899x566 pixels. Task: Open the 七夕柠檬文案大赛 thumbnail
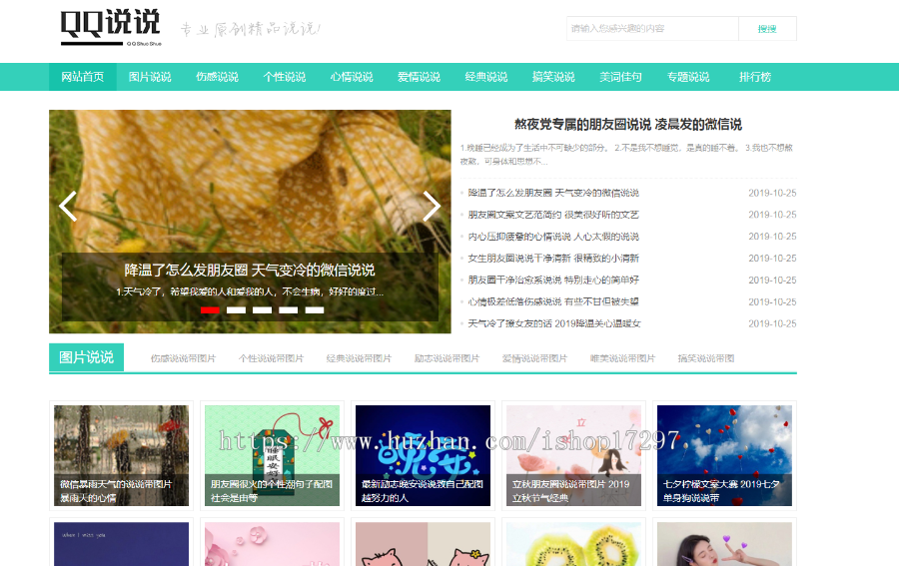click(x=724, y=455)
